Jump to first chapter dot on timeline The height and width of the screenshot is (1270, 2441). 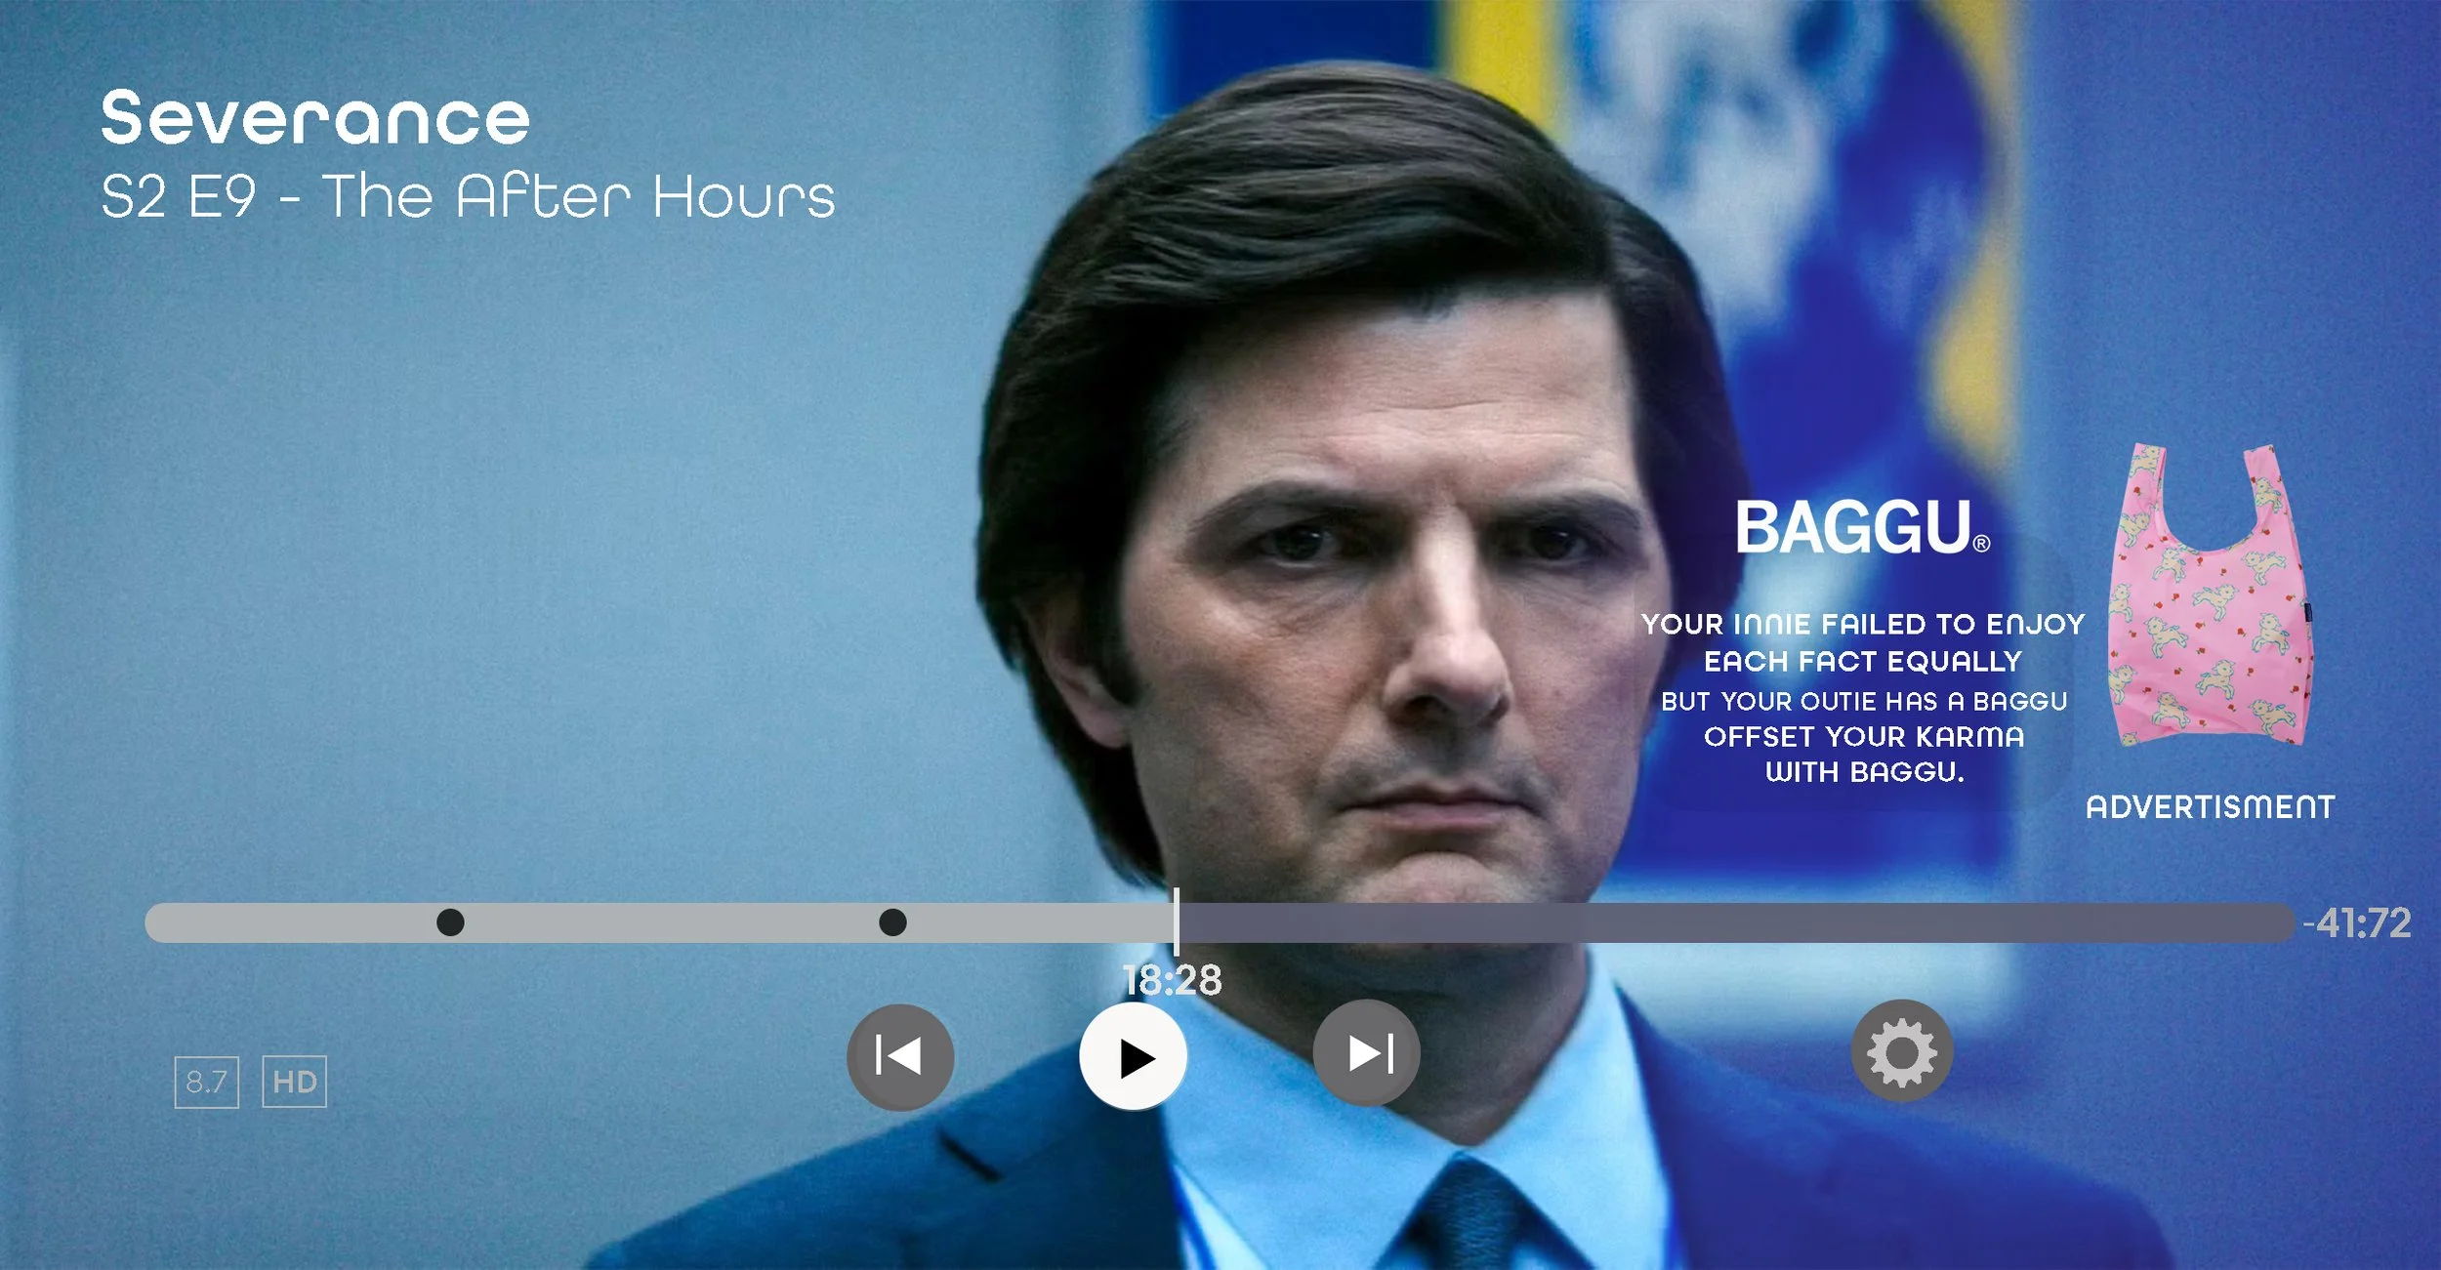[450, 922]
